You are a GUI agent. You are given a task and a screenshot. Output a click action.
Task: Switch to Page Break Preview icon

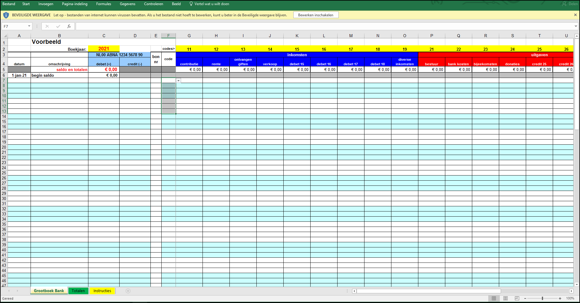(517, 298)
